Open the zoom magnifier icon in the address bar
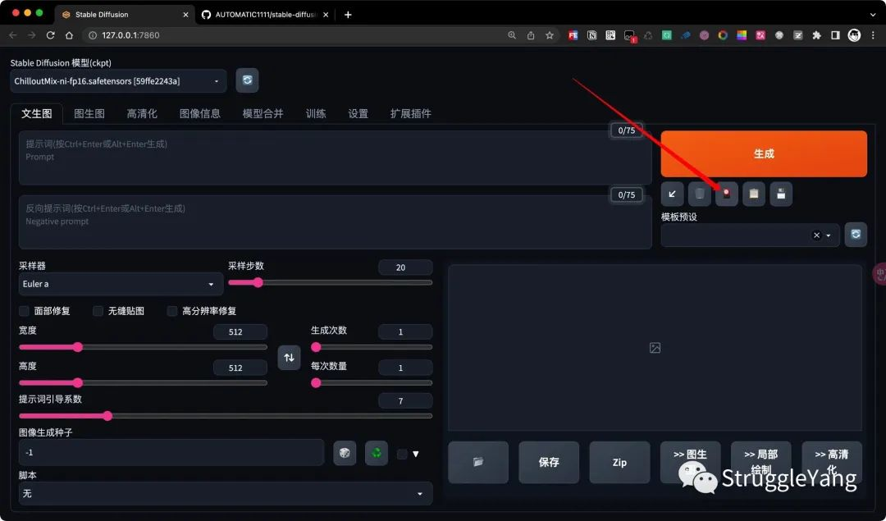This screenshot has height=521, width=886. point(512,35)
